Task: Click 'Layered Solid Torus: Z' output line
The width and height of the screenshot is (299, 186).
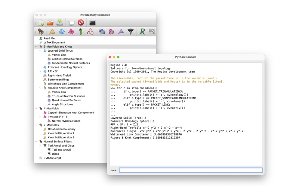Action: [128, 118]
